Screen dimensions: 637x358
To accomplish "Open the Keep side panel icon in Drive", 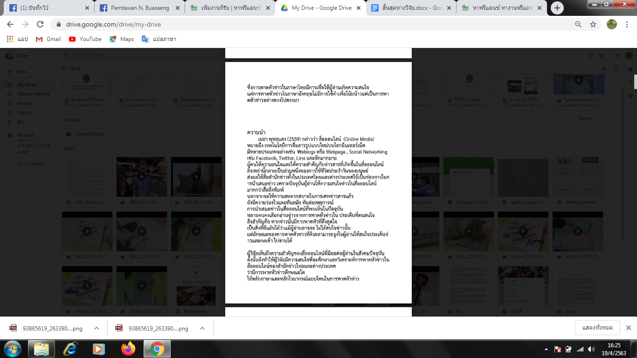I will pos(630,83).
